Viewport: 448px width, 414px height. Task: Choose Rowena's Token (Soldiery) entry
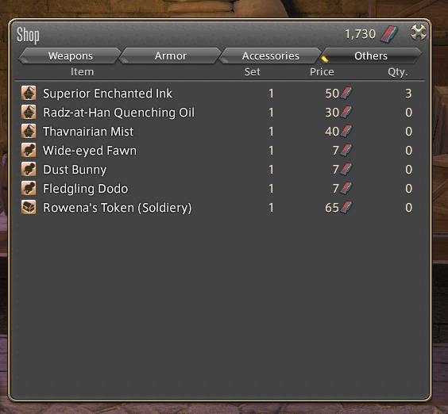point(217,208)
